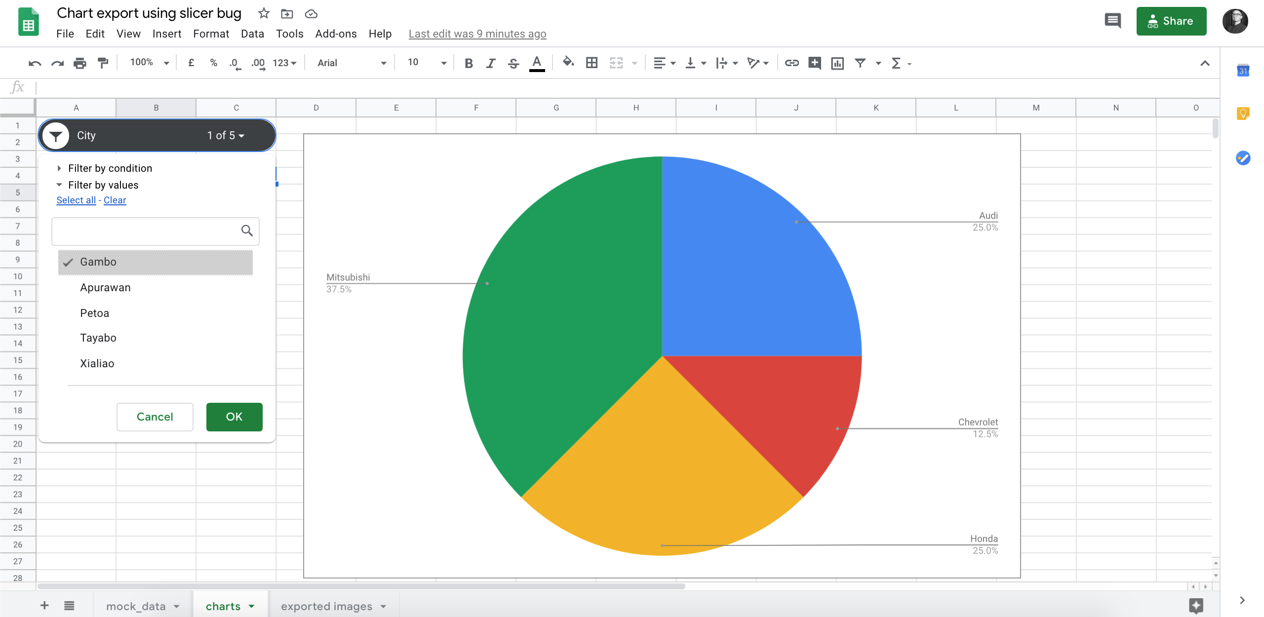Open the borders tool

592,63
